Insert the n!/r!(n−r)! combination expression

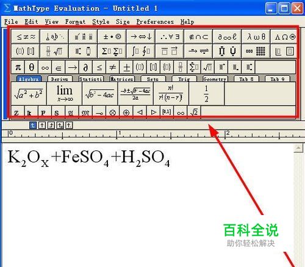(x=171, y=93)
